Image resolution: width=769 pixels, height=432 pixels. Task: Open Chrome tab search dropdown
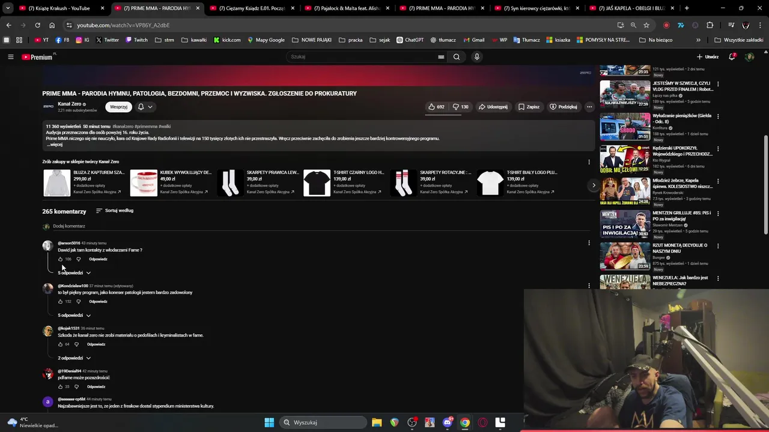click(x=8, y=8)
